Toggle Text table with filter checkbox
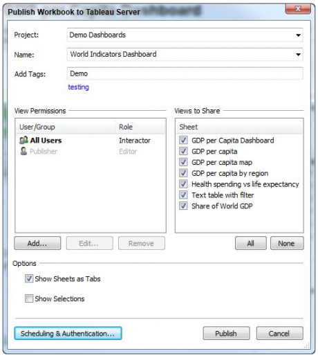This screenshot has height=358, width=318. (x=183, y=195)
